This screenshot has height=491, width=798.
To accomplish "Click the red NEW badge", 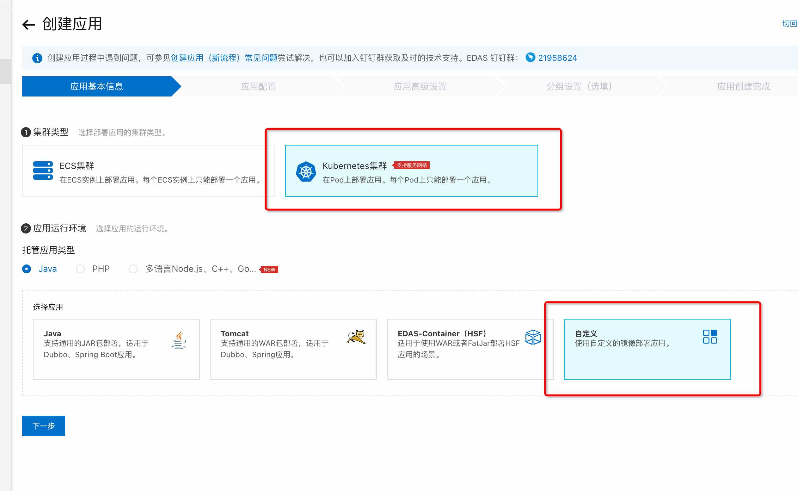I will 269,270.
